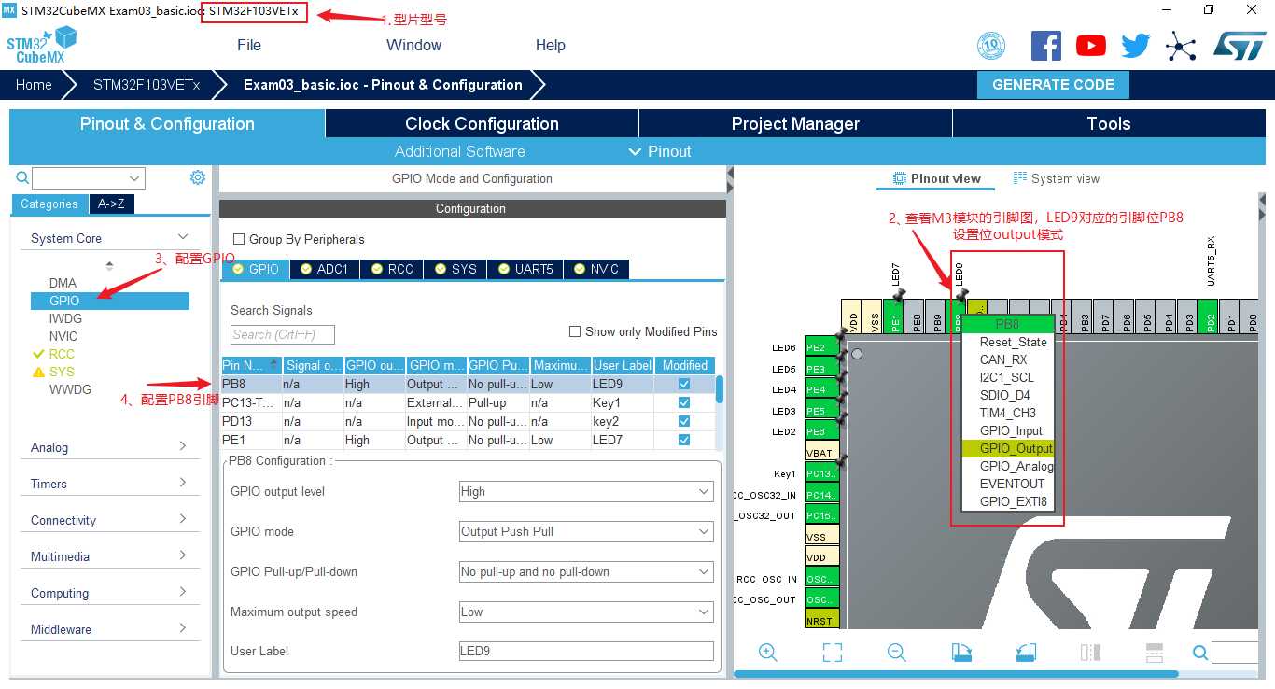1275x689 pixels.
Task: Switch to Tools tab
Action: (x=1109, y=123)
